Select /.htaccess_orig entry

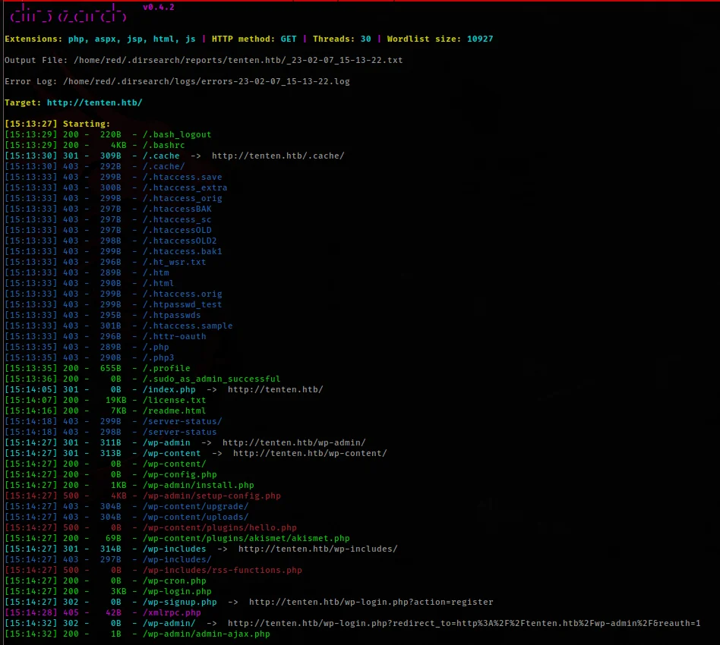point(182,198)
